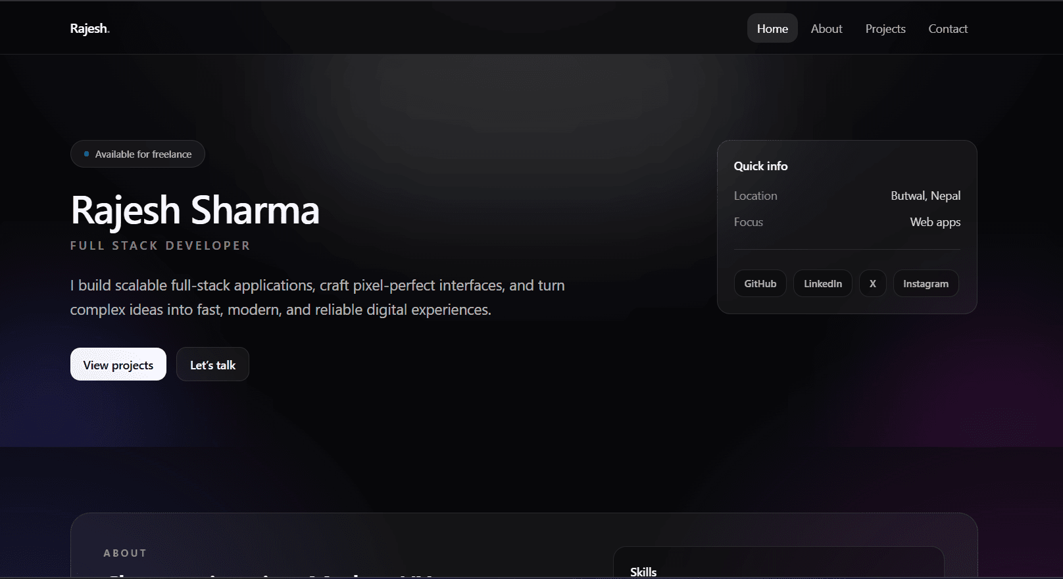Select the Home nav item
This screenshot has width=1063, height=579.
[x=772, y=28]
